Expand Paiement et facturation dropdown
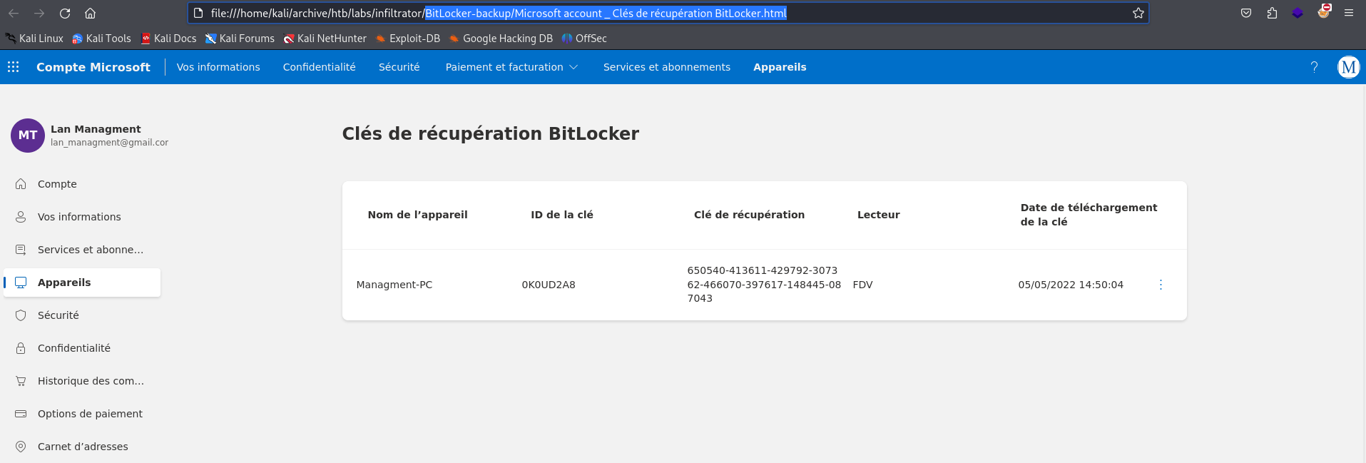Image resolution: width=1366 pixels, height=463 pixels. point(511,67)
